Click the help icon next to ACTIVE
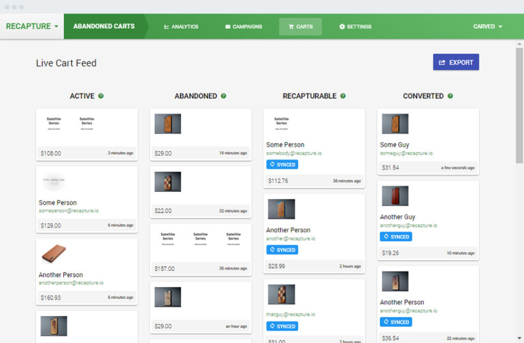 (x=101, y=96)
